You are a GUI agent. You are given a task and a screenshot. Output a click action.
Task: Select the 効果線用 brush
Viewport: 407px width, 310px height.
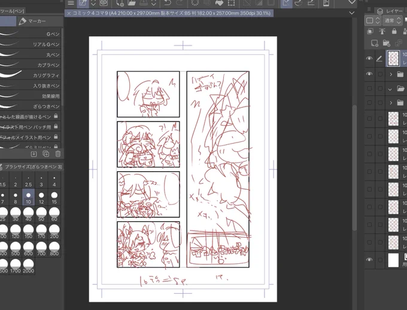coord(31,96)
